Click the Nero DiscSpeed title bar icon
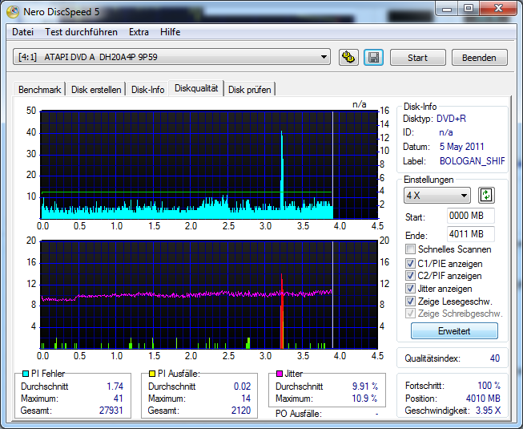Screen dimensions: 523x429 13,12
